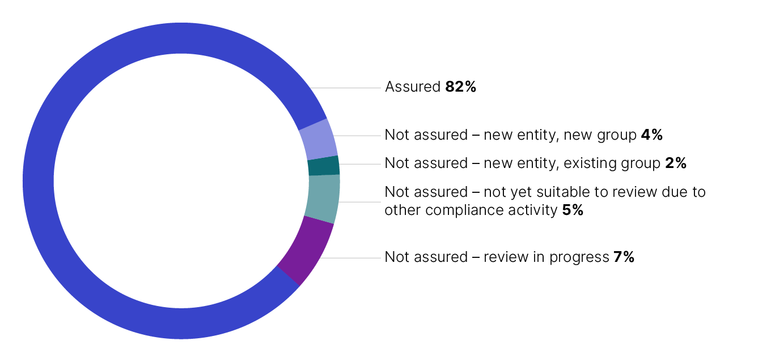Screen dimensions: 771x362
Task: Select the bold 82% value
Action: point(460,87)
